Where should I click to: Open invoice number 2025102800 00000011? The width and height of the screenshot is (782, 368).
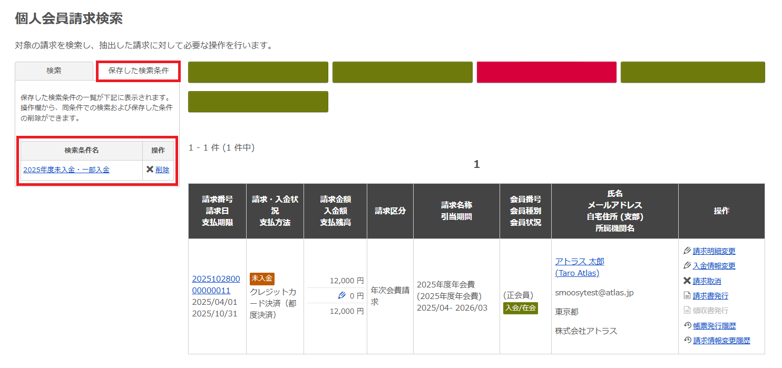coord(217,283)
